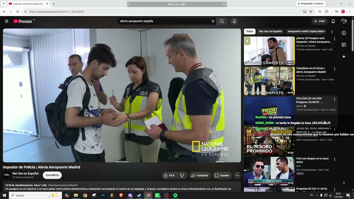
Task: Open options for Vivir con okupas video
Action: coord(335,160)
